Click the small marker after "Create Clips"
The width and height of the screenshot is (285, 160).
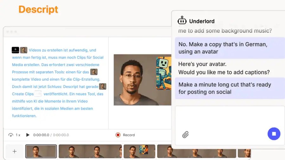(x=38, y=94)
